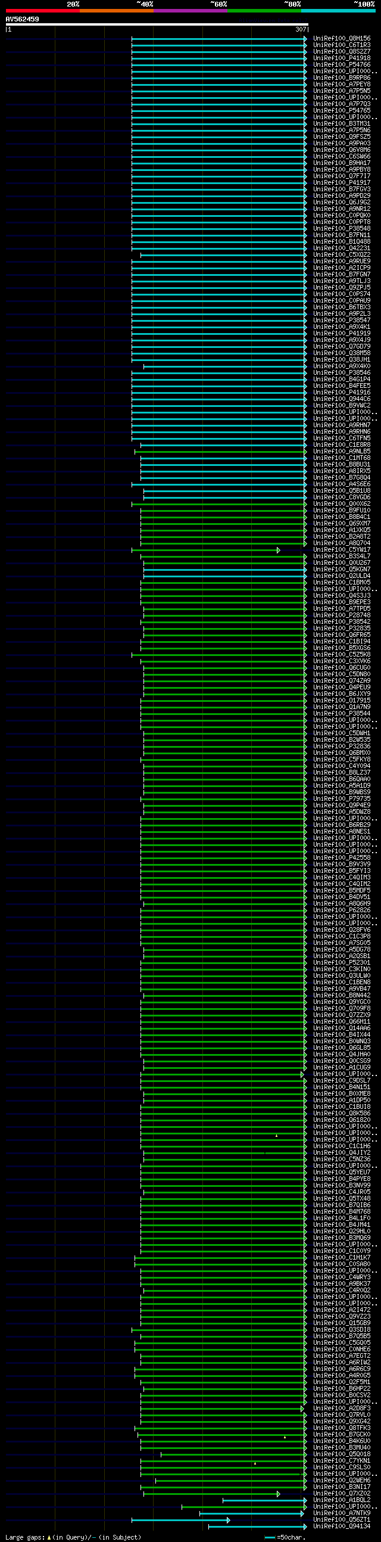This screenshot has height=1542, width=381.
Task: Click the green alignment bar for UniRef100_Q2WEH6
Action: (x=231, y=1481)
